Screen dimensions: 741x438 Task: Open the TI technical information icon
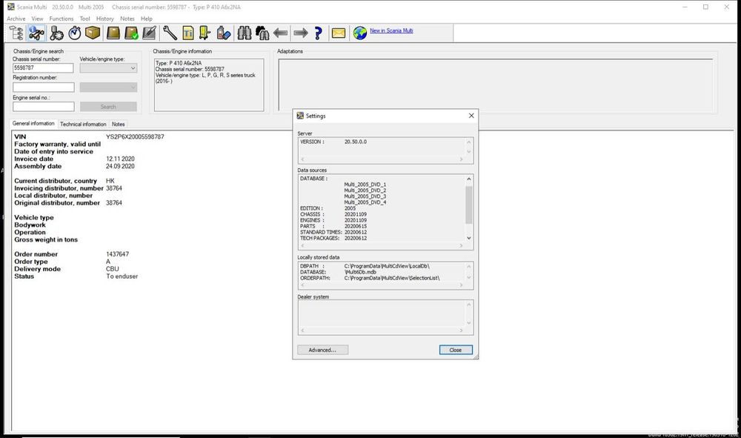click(x=188, y=33)
